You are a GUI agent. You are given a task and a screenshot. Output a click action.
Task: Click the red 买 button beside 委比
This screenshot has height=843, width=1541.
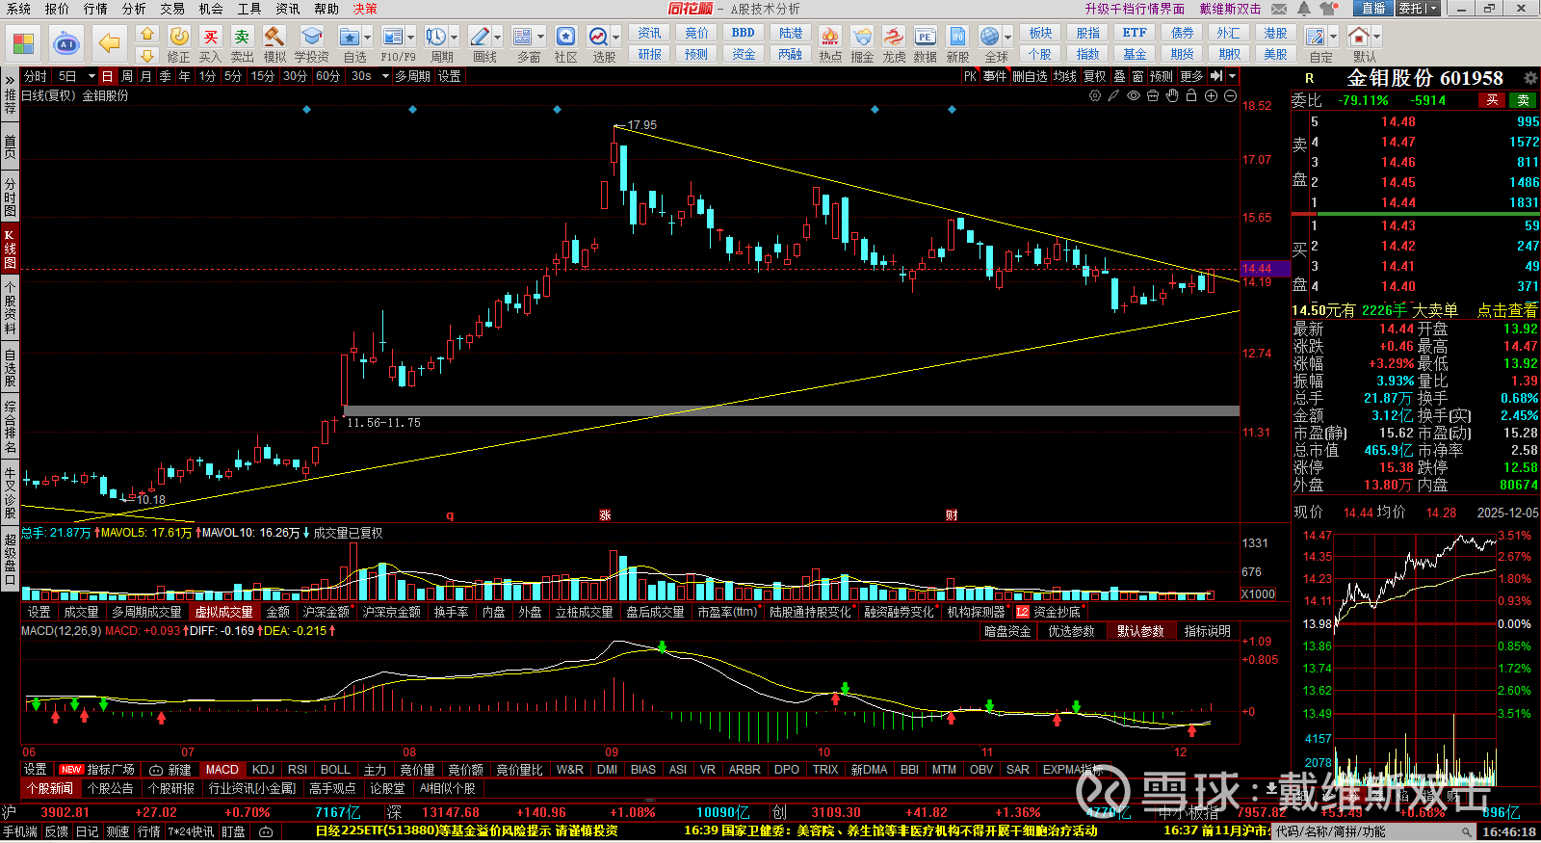coord(1492,100)
